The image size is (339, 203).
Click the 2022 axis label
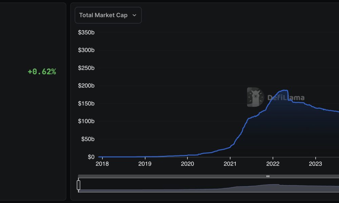pos(273,164)
